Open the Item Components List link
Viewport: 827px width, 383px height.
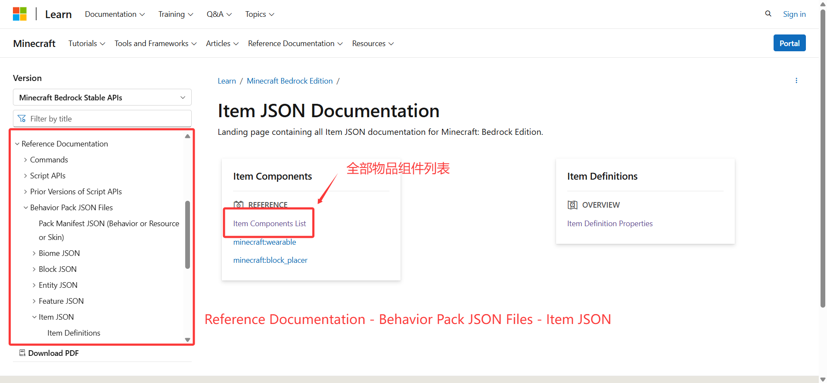pos(269,224)
